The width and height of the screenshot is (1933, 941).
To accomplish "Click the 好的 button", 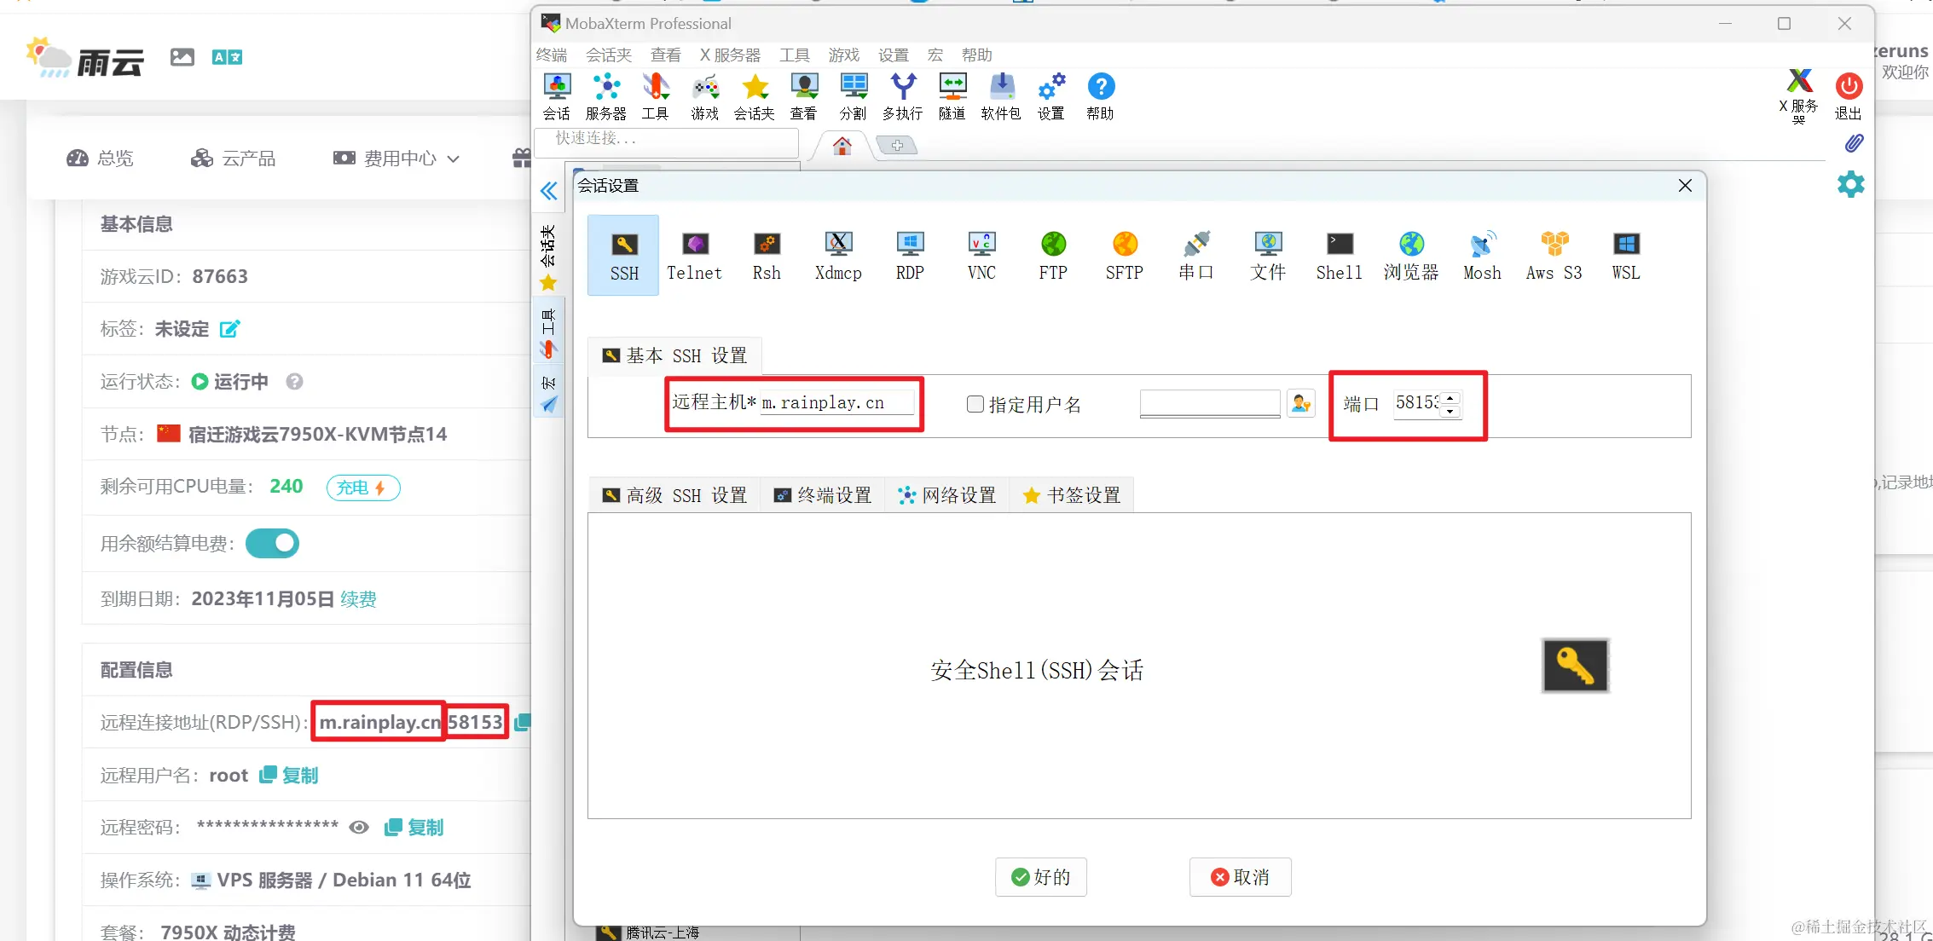I will (1040, 877).
